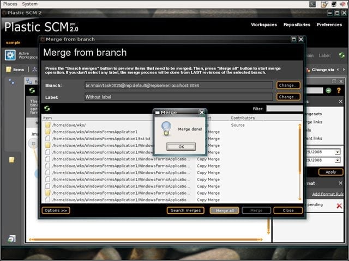This screenshot has width=349, height=261.
Task: Click green refresh icon above merge item list
Action: (x=47, y=108)
